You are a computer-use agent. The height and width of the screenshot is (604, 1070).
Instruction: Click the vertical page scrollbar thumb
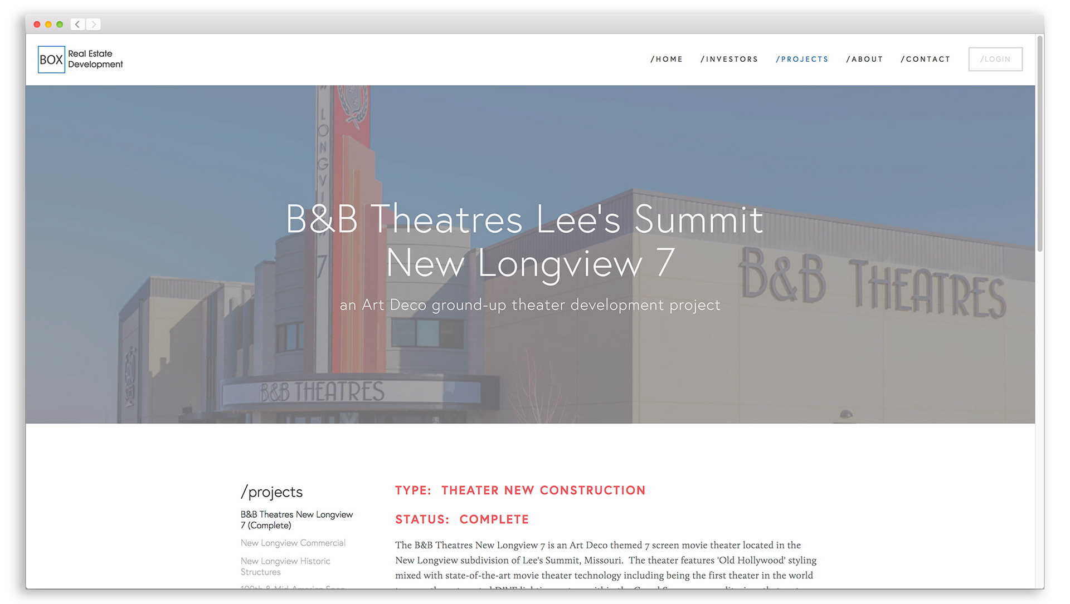(x=1039, y=144)
